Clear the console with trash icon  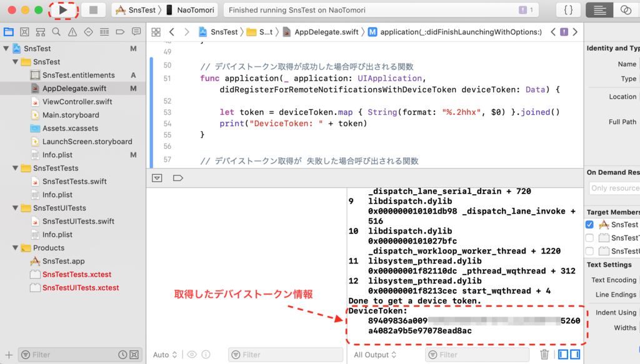[x=544, y=354]
